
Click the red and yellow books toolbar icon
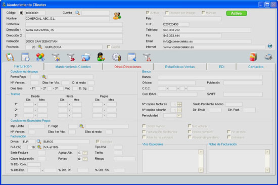point(253,57)
